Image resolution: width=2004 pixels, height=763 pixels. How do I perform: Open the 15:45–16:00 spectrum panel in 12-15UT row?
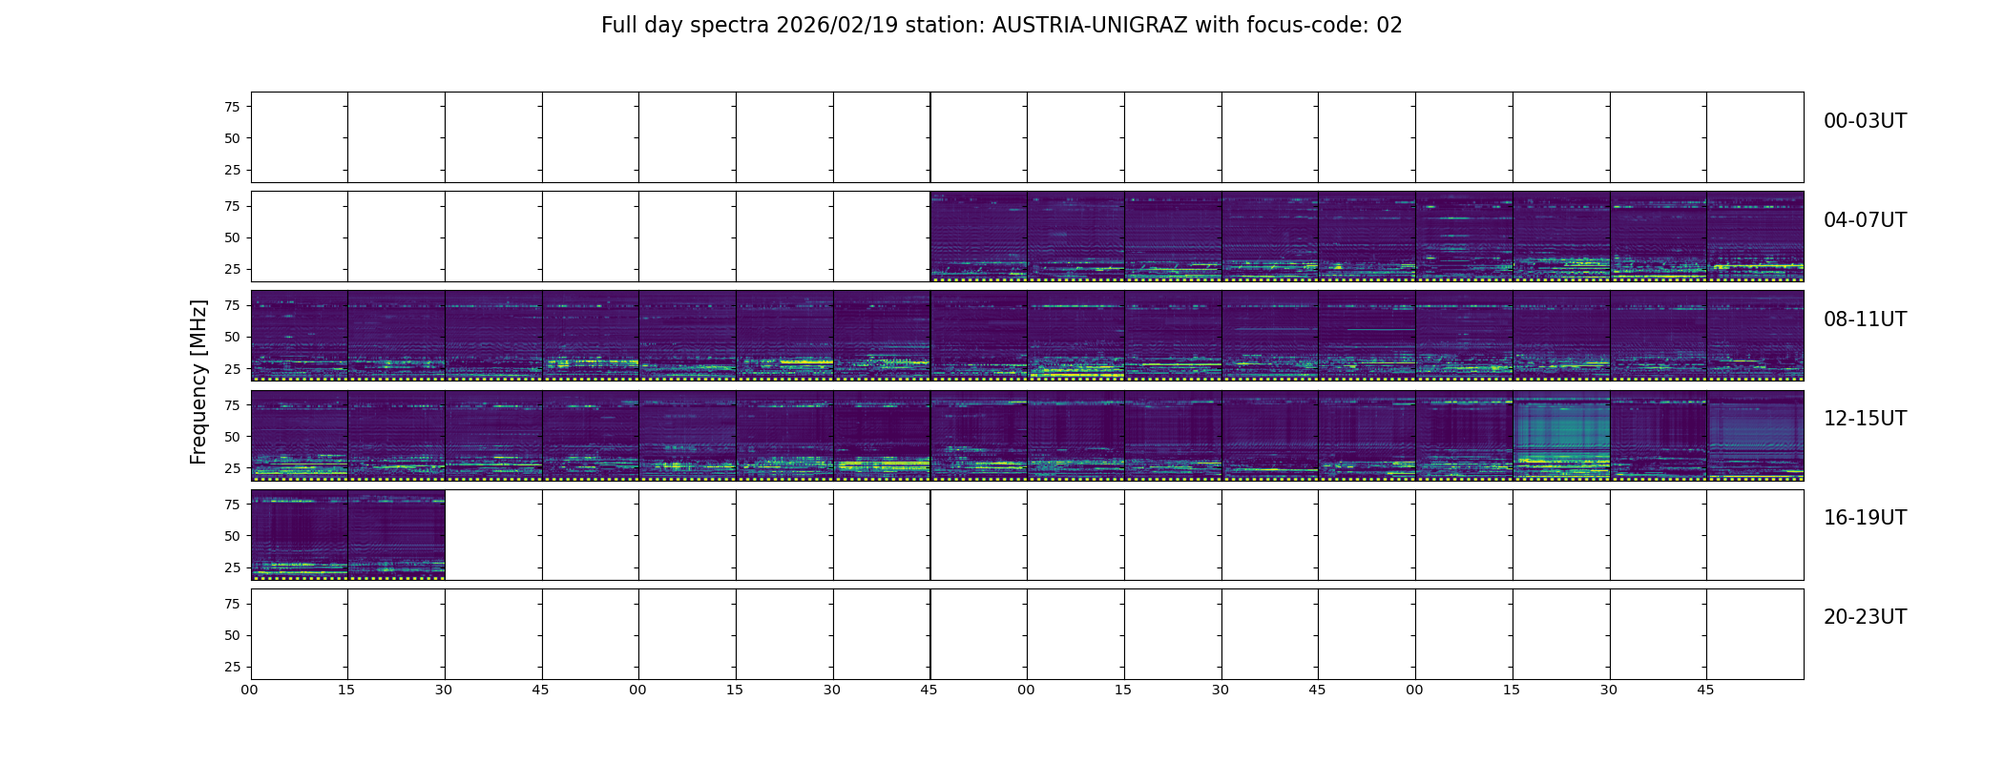(x=1755, y=435)
